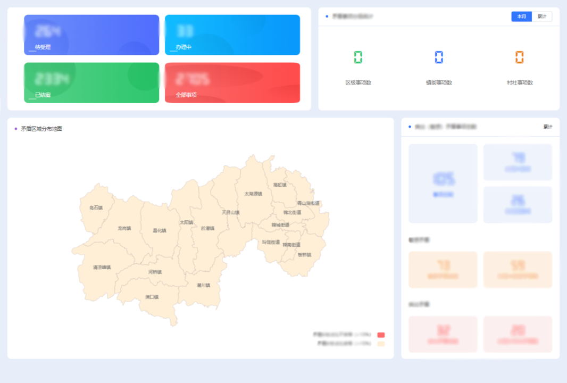Click the 矛盾区域分布地图 title
The height and width of the screenshot is (383, 567).
(x=41, y=129)
